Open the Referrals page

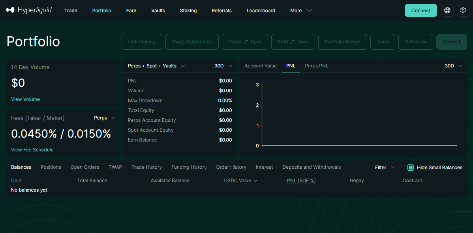tap(222, 11)
